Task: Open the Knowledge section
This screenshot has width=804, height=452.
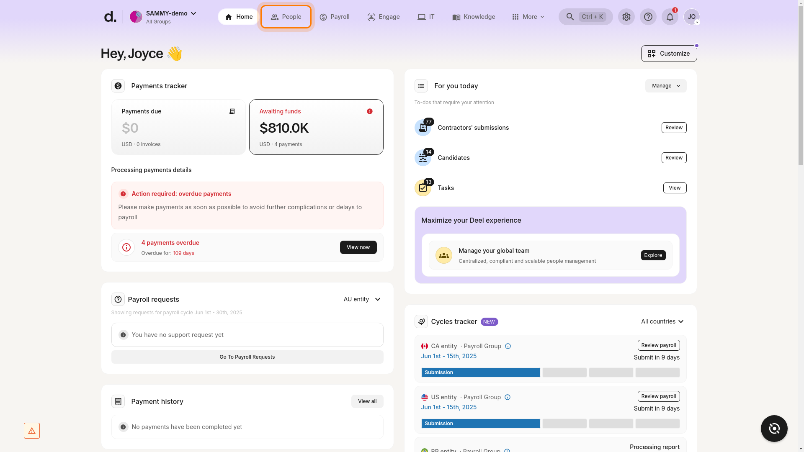Action: (x=474, y=17)
